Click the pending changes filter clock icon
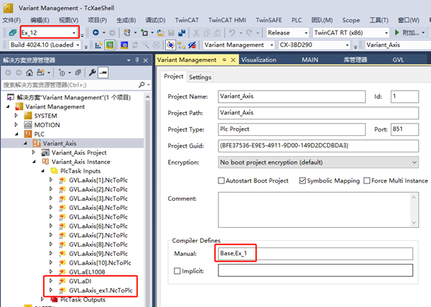The height and width of the screenshot is (307, 431). tap(62, 73)
